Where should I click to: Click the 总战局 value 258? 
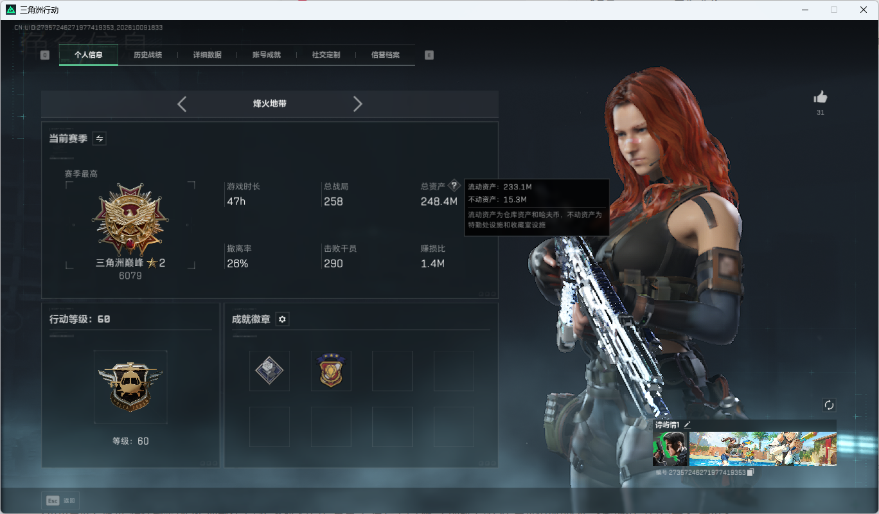click(x=333, y=202)
